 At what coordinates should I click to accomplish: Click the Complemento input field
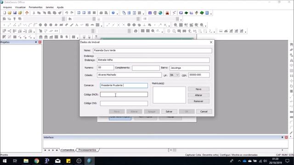click(x=146, y=68)
